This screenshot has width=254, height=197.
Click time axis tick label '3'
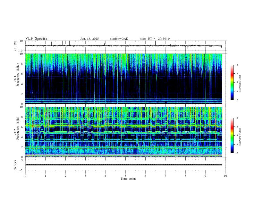tap(85, 176)
